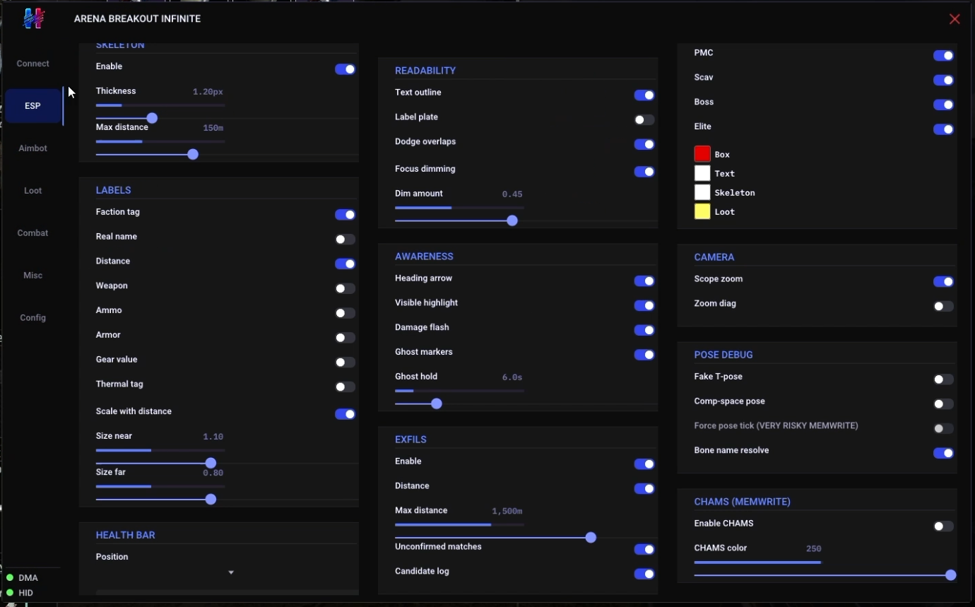Screen dimensions: 975x607
Task: Open the white Text color swatch
Action: [702, 173]
